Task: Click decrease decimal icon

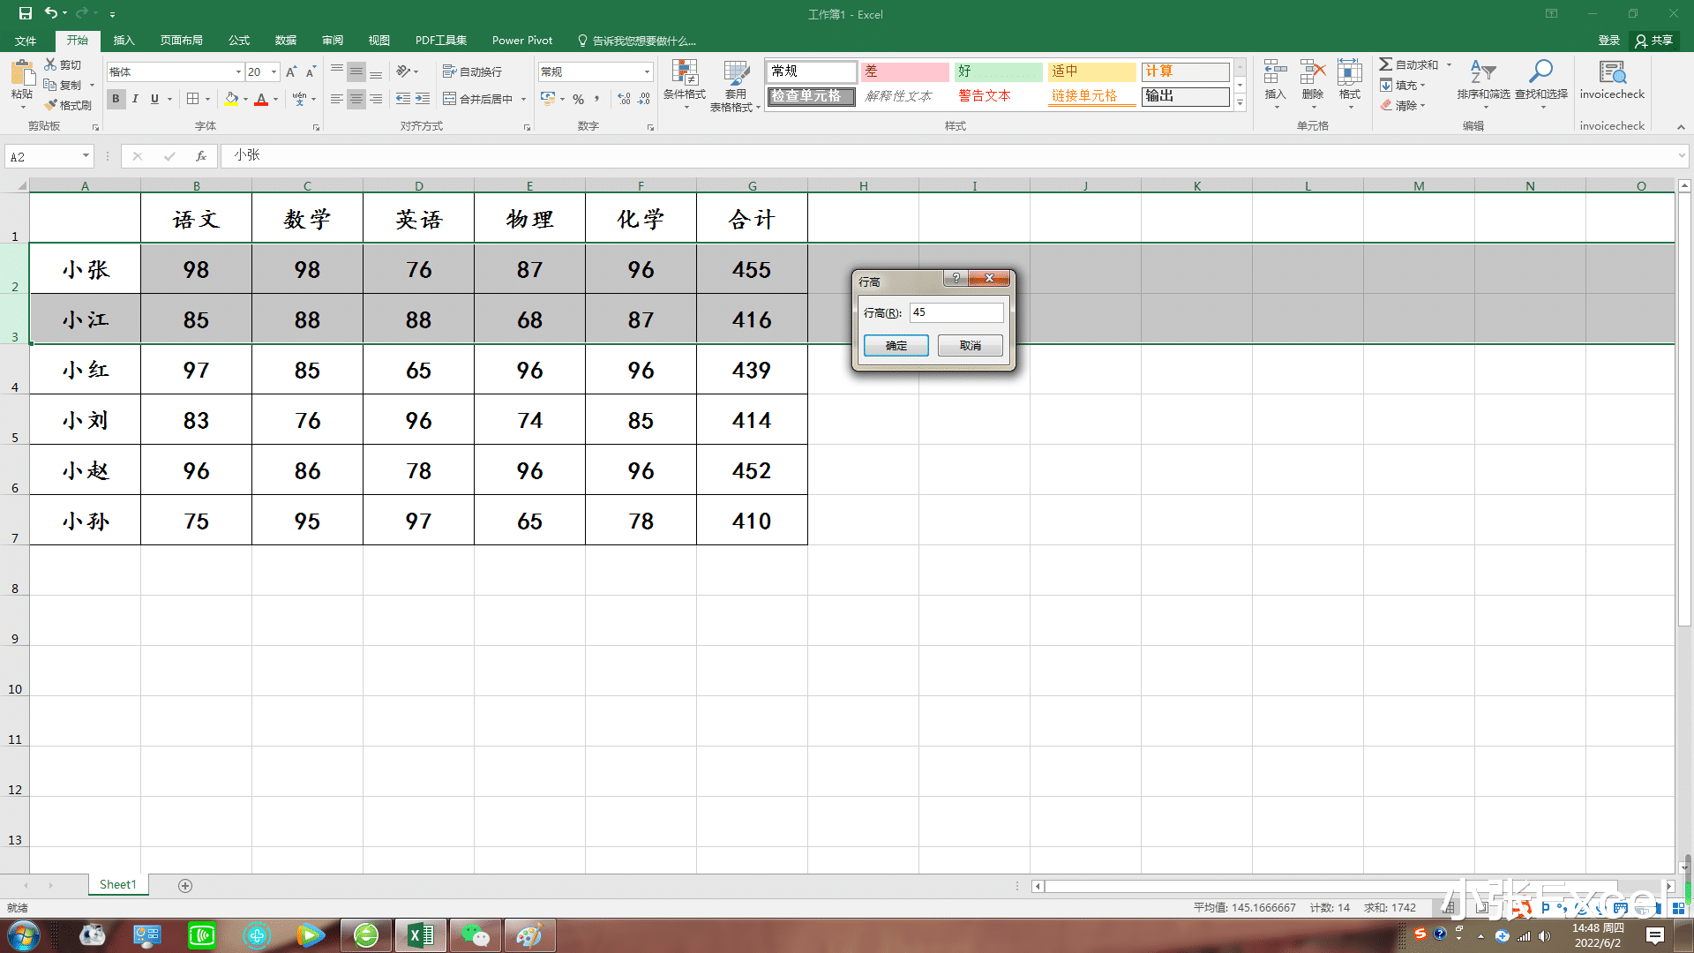Action: click(644, 99)
